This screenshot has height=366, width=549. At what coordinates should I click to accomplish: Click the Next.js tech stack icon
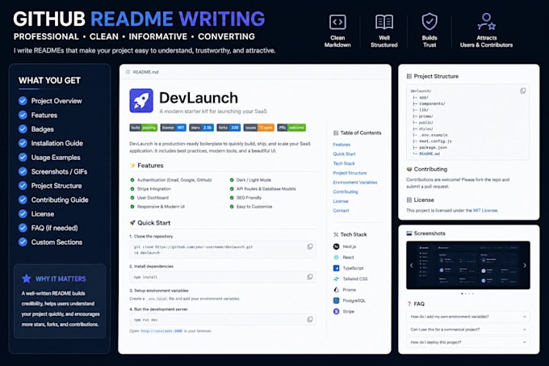point(336,246)
